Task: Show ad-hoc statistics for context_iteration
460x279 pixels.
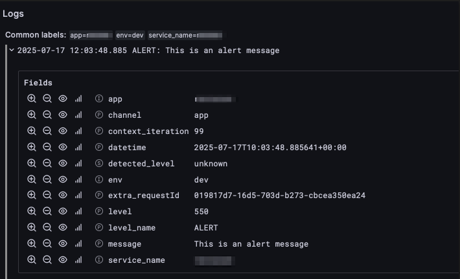Action: point(78,131)
